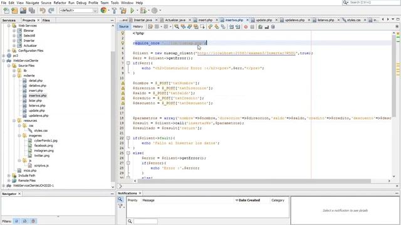This screenshot has width=401, height=225.
Task: Click the Category column header
Action: click(x=278, y=200)
